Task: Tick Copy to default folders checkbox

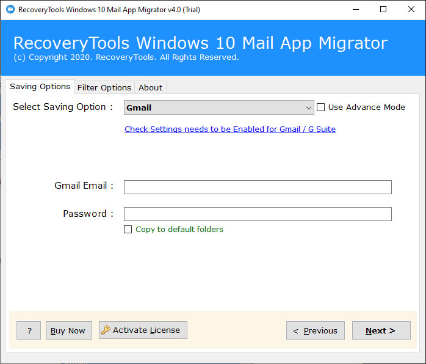Action: point(128,230)
